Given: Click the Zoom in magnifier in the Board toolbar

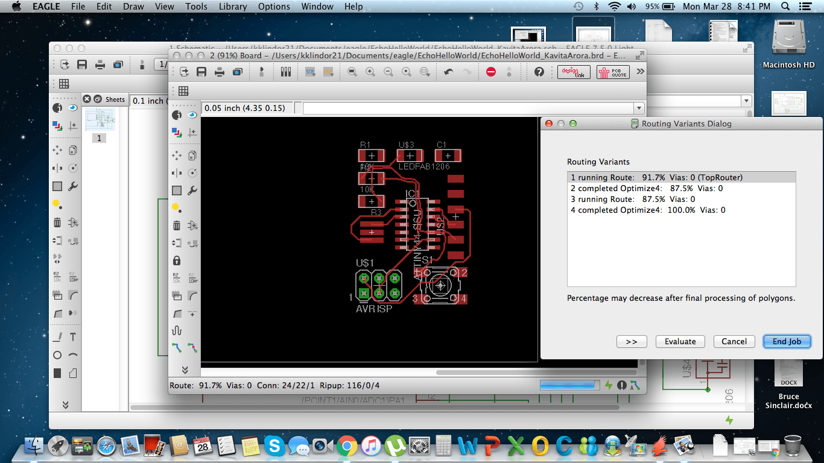Looking at the screenshot, I should click(x=370, y=72).
